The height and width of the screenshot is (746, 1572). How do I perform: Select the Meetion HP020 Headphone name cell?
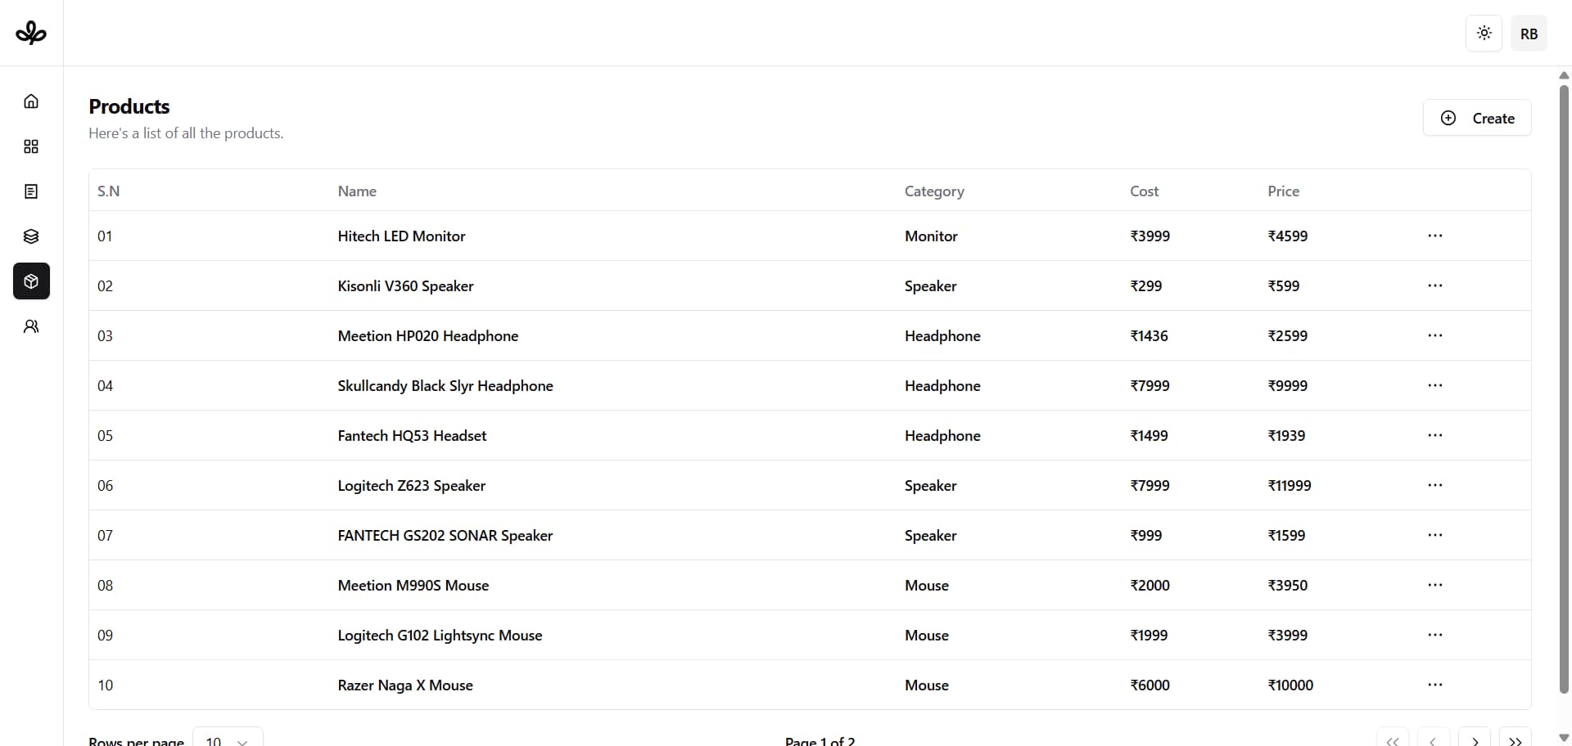(428, 335)
